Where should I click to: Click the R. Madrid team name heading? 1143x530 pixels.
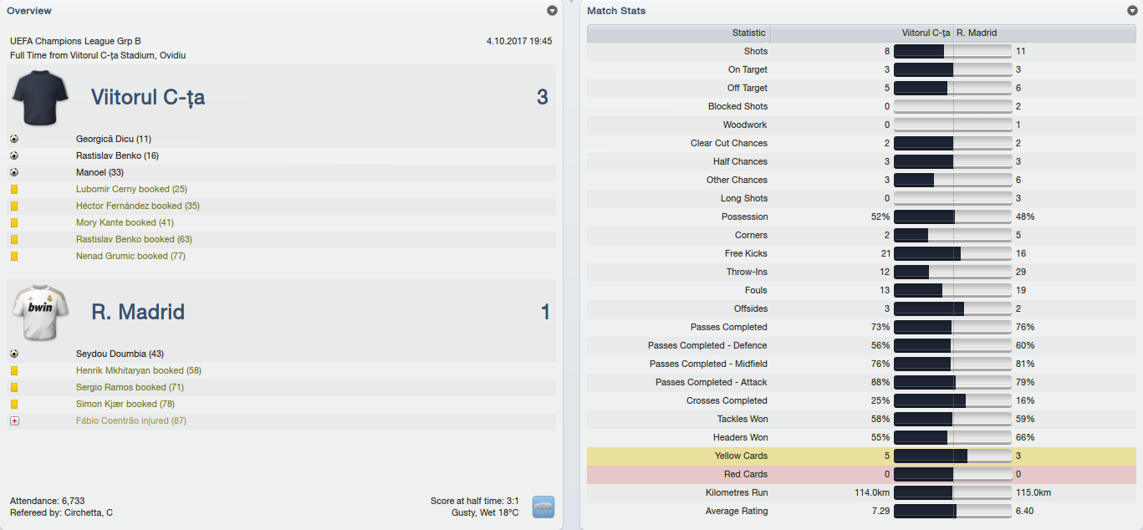click(x=138, y=313)
